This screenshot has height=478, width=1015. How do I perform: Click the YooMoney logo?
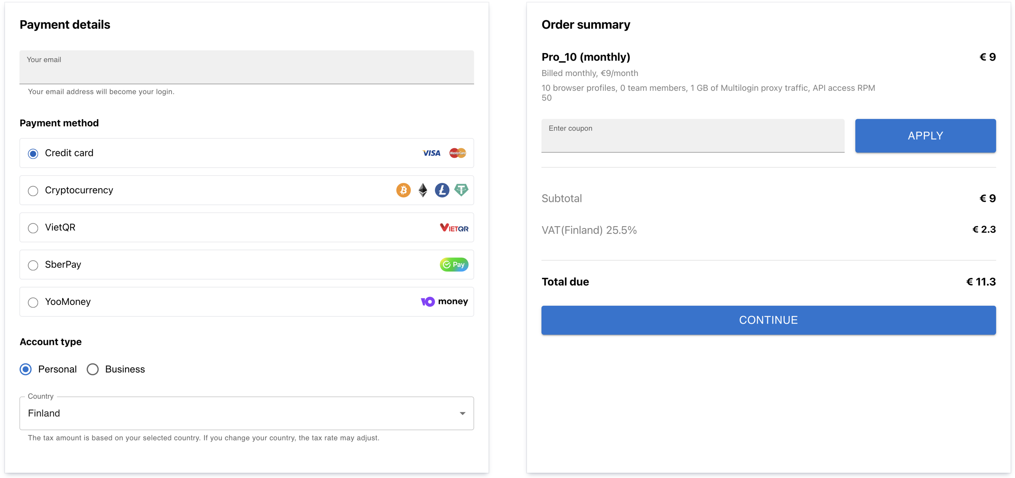tap(444, 302)
